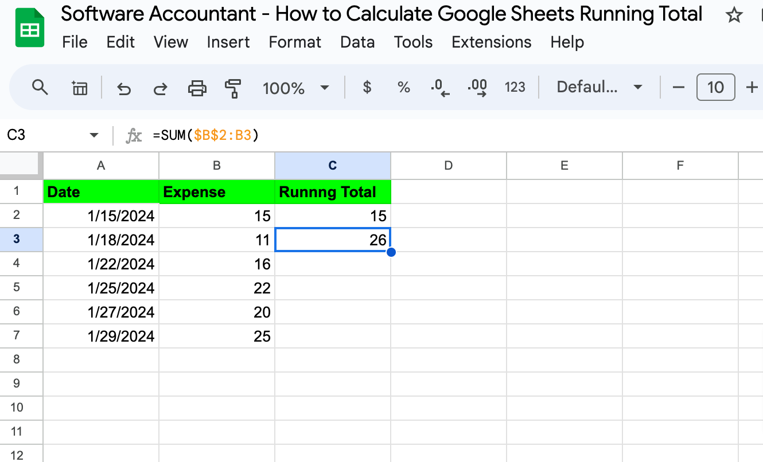
Task: Click the font size field showing 10
Action: tap(715, 87)
